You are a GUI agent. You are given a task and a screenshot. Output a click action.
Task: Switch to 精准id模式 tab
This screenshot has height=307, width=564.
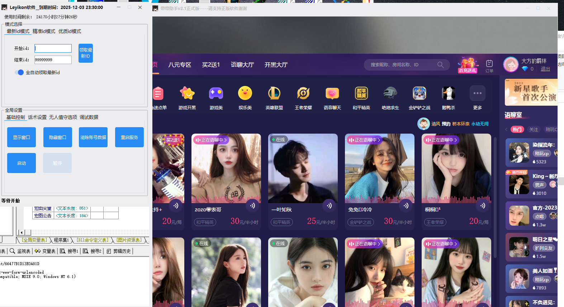(x=44, y=32)
